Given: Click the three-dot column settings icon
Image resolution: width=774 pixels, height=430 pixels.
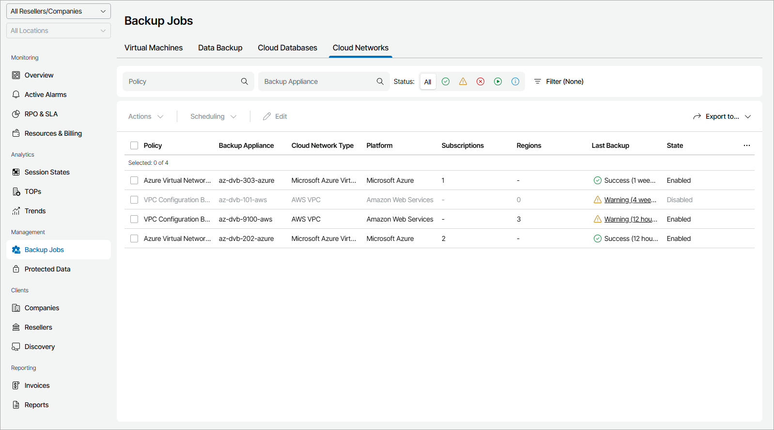Looking at the screenshot, I should tap(747, 145).
